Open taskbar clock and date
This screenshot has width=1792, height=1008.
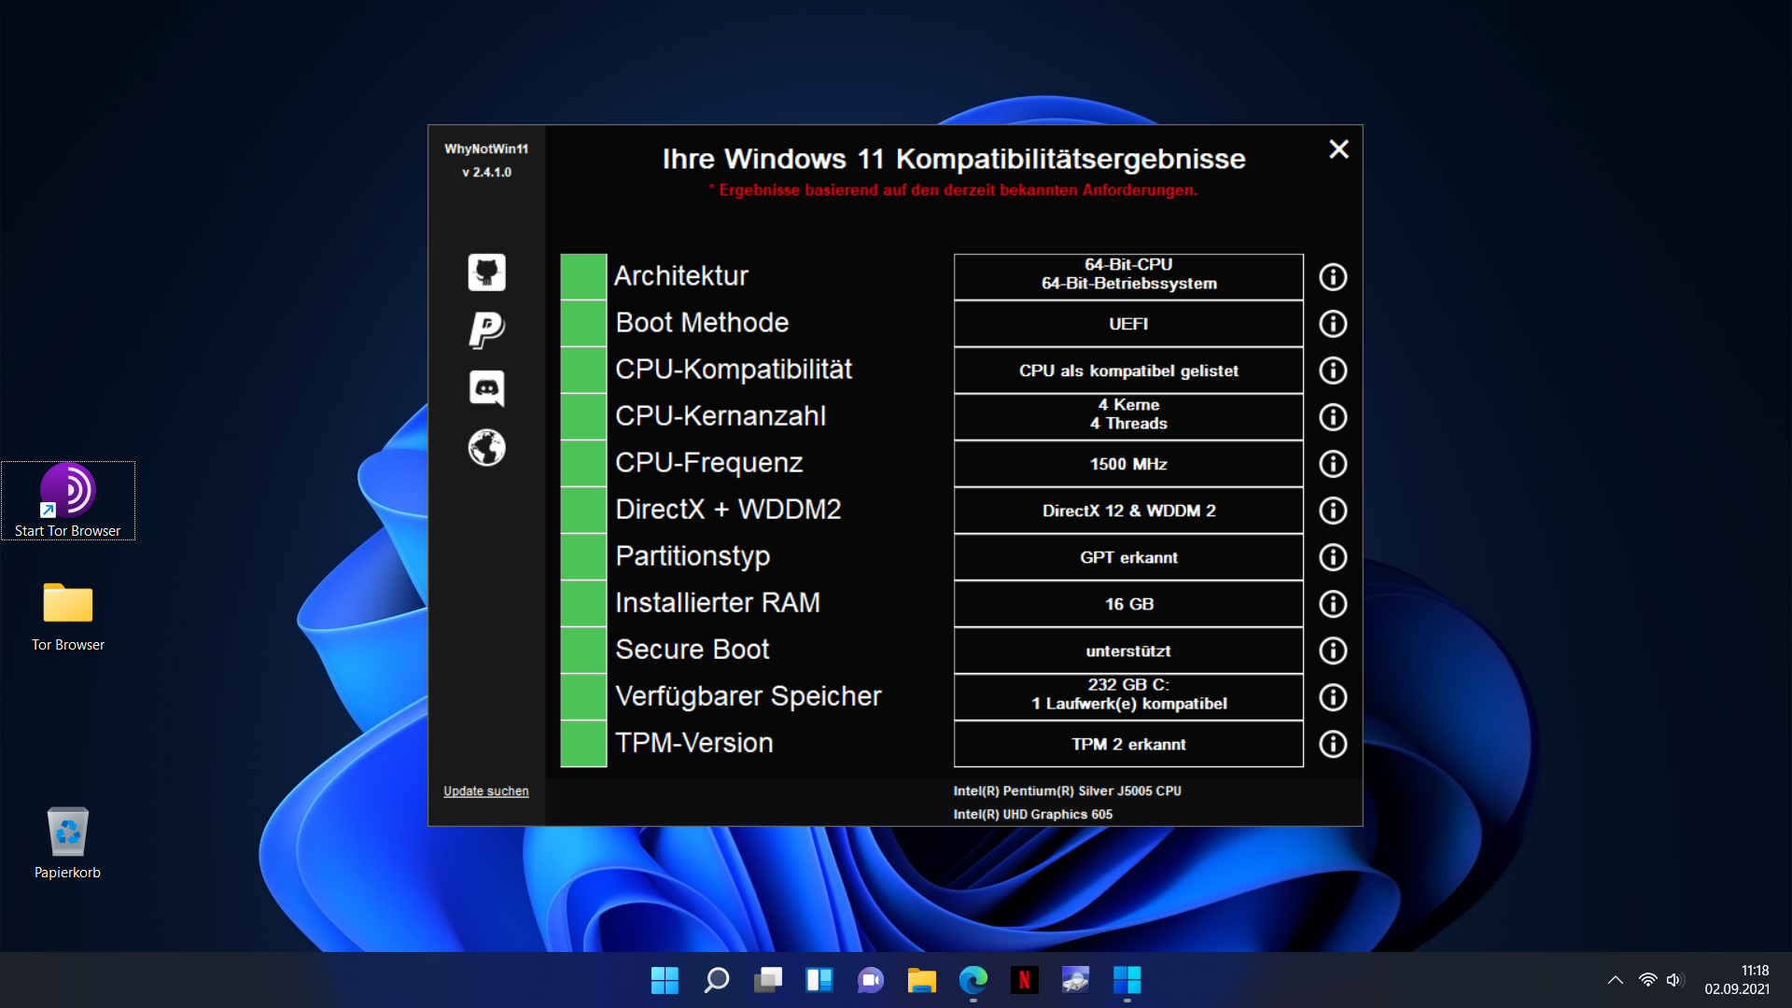pyautogui.click(x=1737, y=980)
